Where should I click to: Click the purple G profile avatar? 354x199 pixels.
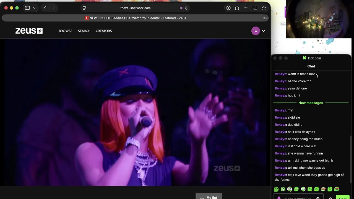[x=256, y=31]
